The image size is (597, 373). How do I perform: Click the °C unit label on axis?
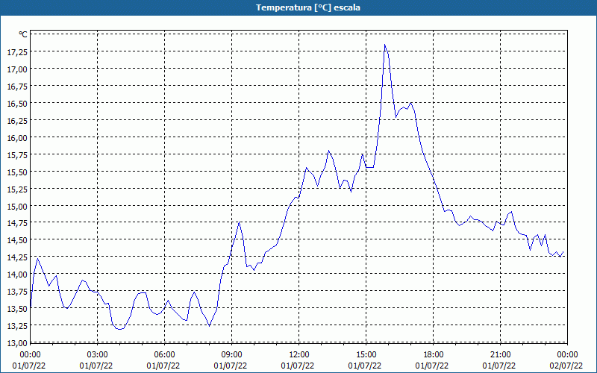click(23, 34)
